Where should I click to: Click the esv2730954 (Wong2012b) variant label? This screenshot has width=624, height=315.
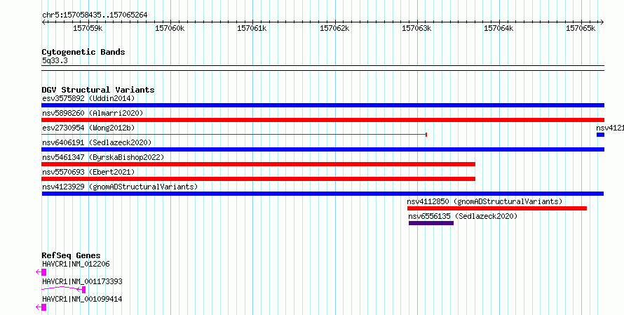click(x=88, y=128)
